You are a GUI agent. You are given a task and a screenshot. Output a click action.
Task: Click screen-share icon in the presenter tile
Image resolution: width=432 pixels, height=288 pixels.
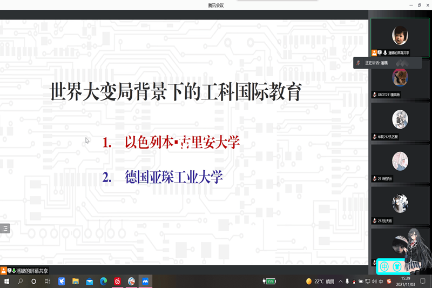coord(380,52)
